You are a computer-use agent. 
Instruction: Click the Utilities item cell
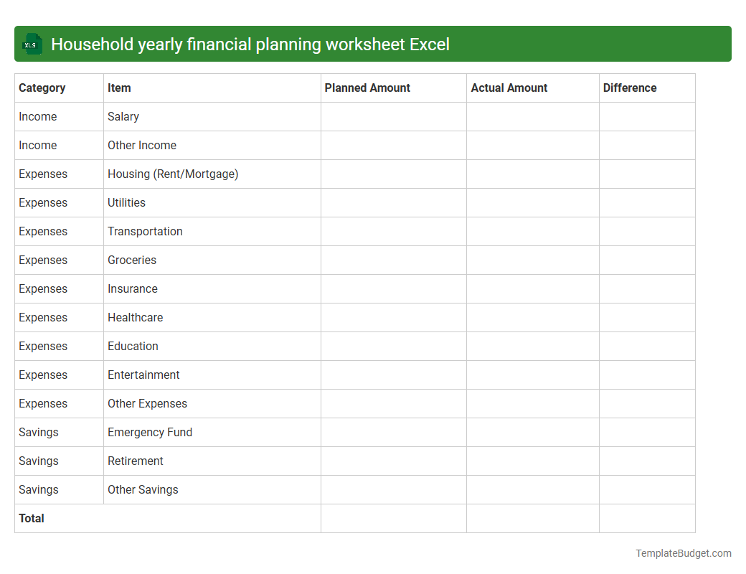(x=126, y=202)
